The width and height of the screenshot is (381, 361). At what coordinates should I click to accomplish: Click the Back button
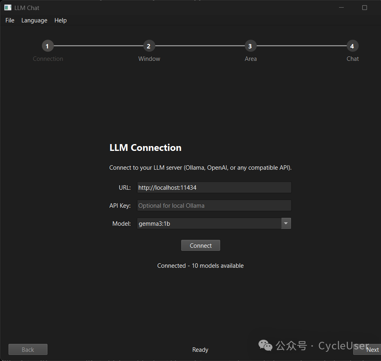[28, 349]
